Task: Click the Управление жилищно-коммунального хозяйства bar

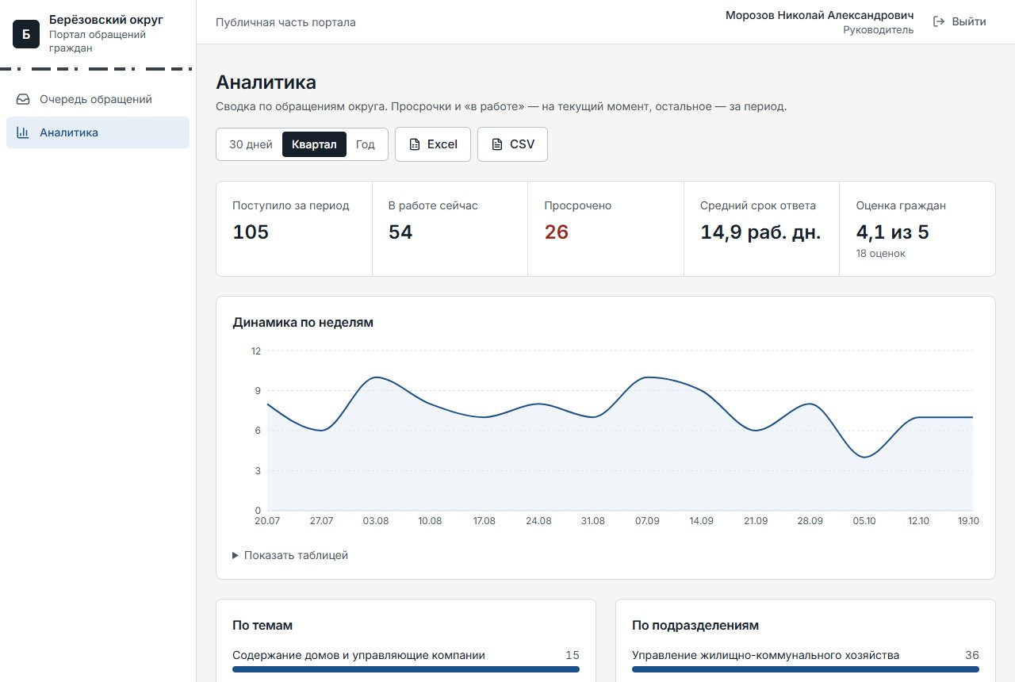Action: pyautogui.click(x=806, y=669)
